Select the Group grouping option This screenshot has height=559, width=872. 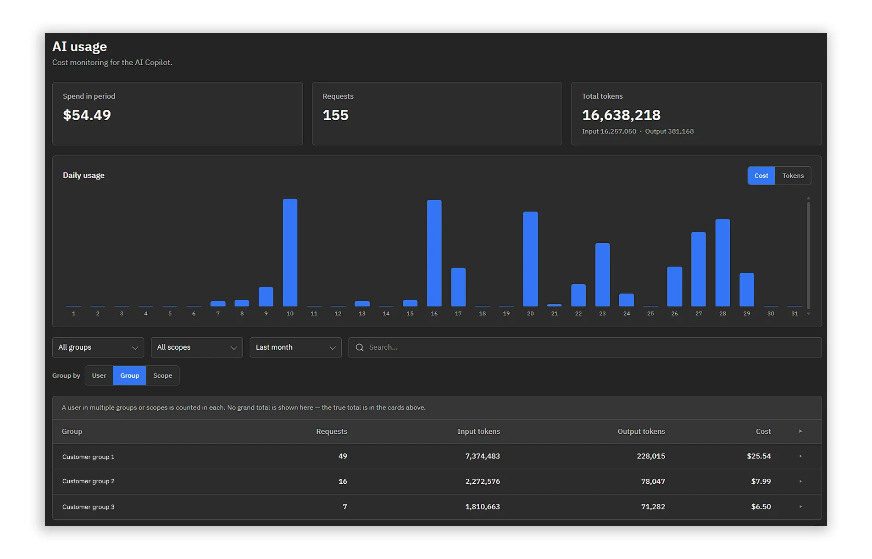coord(129,375)
